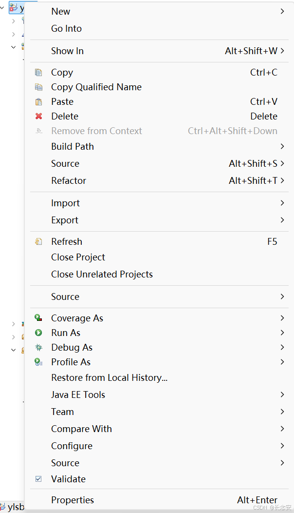Open Properties from the context menu
The height and width of the screenshot is (513, 294).
coord(73,500)
